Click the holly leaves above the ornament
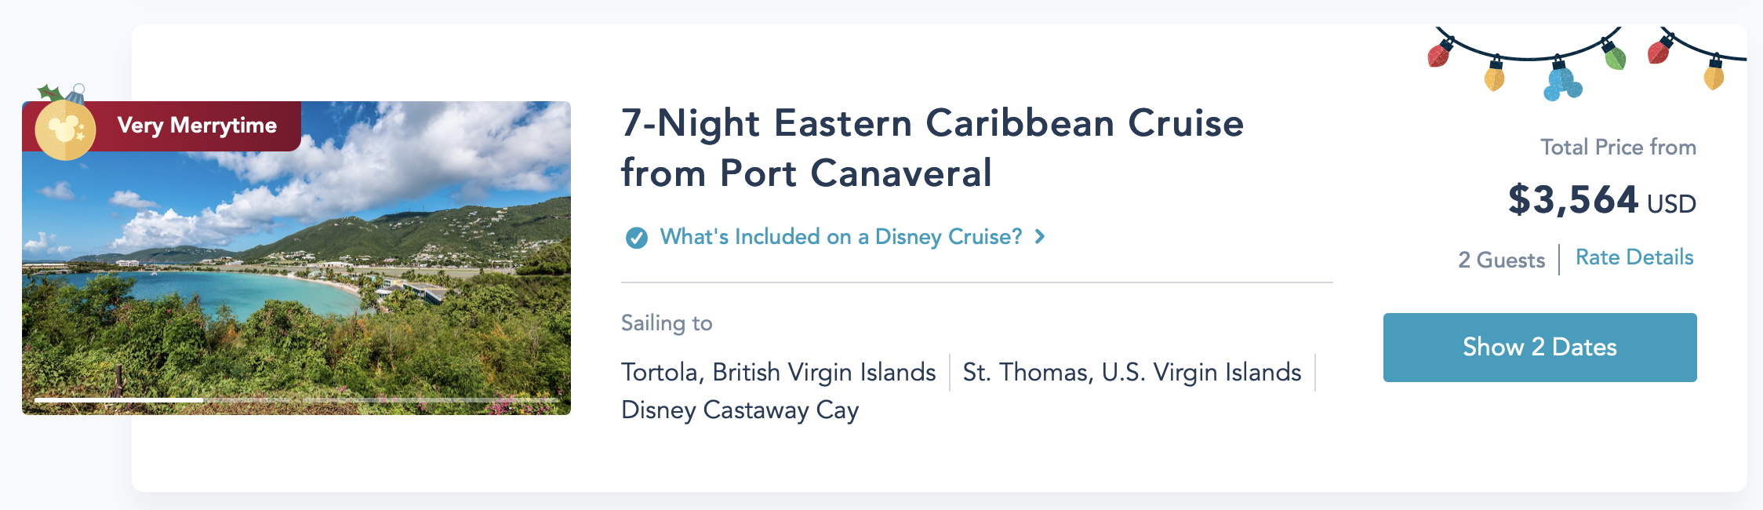Image resolution: width=1763 pixels, height=510 pixels. click(50, 93)
